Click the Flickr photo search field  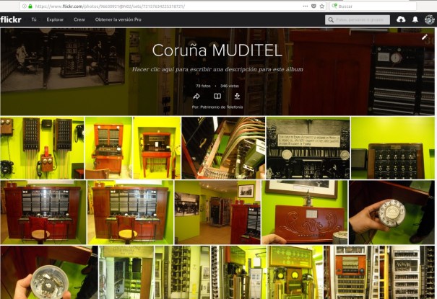point(358,19)
